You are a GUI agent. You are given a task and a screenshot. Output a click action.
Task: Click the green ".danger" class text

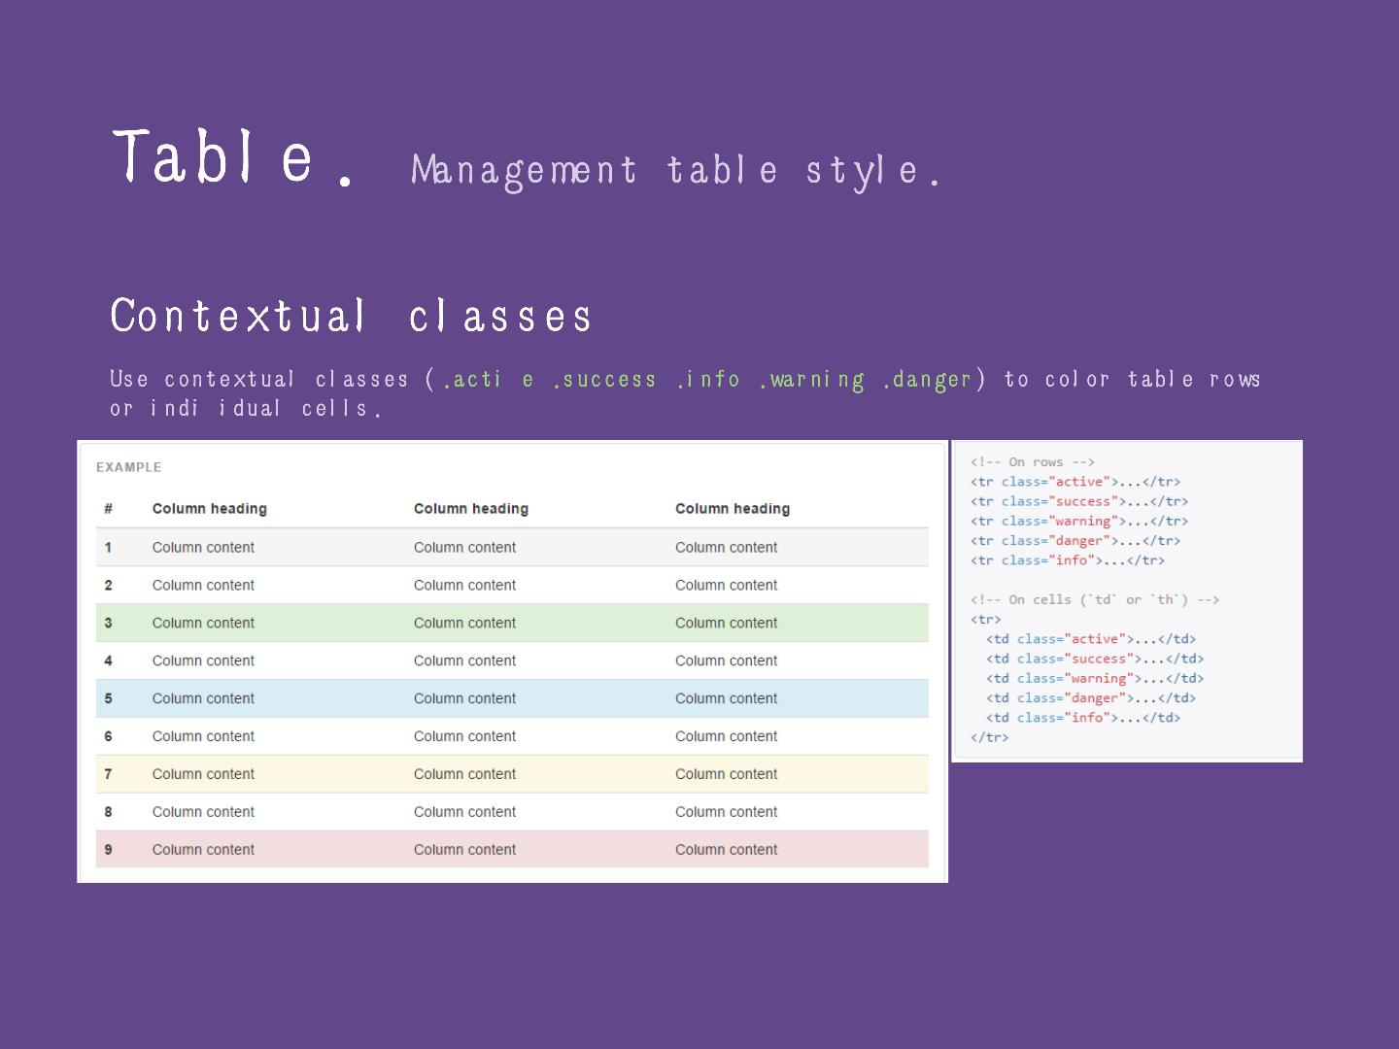point(927,380)
